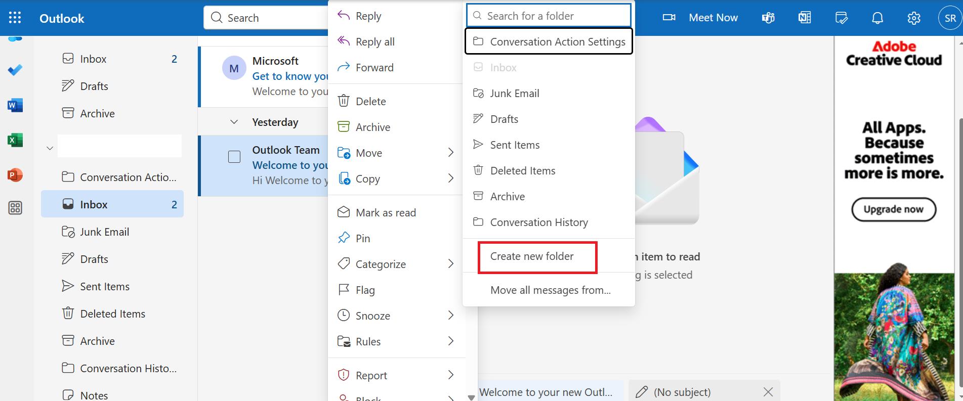Screen dimensions: 963x401
Task: Open the app launcher waffle icon
Action: coord(15,18)
